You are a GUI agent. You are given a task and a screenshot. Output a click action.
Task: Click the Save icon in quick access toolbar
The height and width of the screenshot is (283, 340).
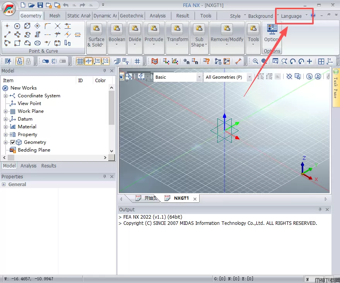tap(40, 5)
